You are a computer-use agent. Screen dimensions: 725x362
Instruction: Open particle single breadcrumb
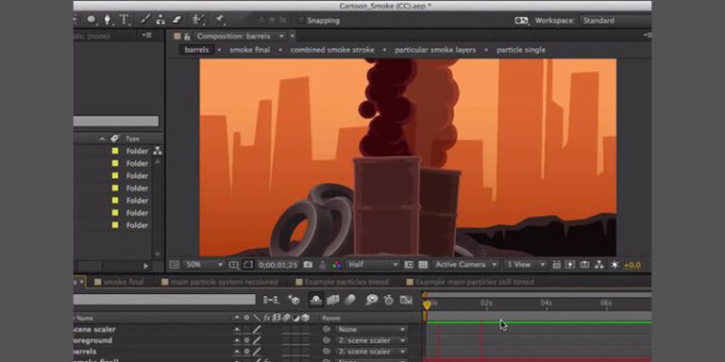pyautogui.click(x=521, y=50)
